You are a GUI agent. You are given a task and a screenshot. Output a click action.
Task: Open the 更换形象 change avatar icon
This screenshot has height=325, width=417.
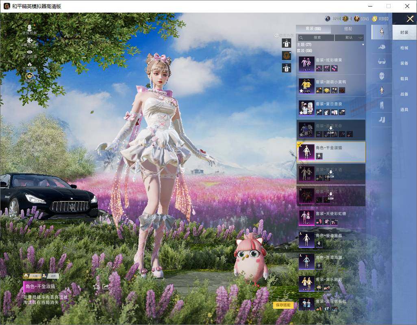click(x=30, y=28)
